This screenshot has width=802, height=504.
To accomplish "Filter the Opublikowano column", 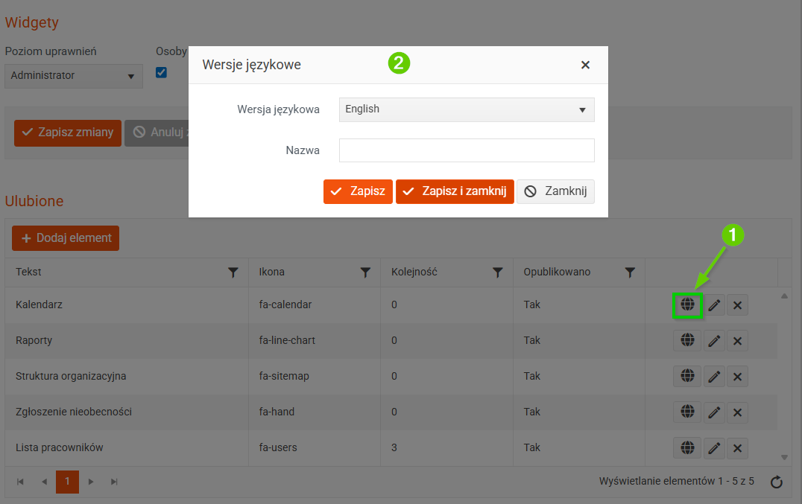I will (630, 272).
